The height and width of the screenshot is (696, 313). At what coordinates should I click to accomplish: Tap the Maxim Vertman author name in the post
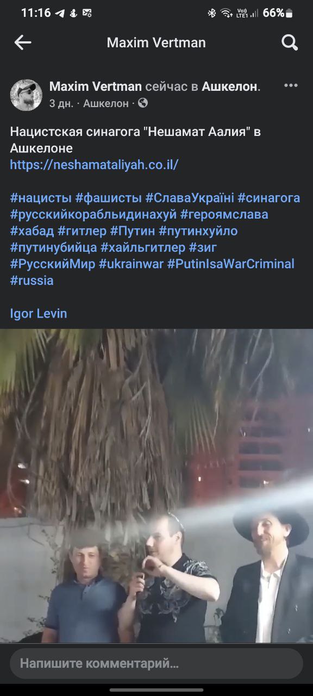click(x=96, y=86)
